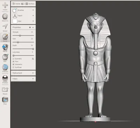Open the Meshmix tool

pyautogui.click(x=5, y=17)
